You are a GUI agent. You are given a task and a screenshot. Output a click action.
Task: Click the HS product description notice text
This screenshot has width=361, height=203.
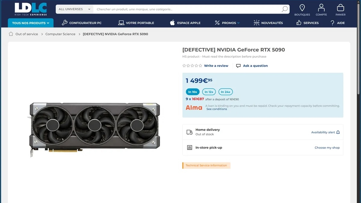(224, 57)
